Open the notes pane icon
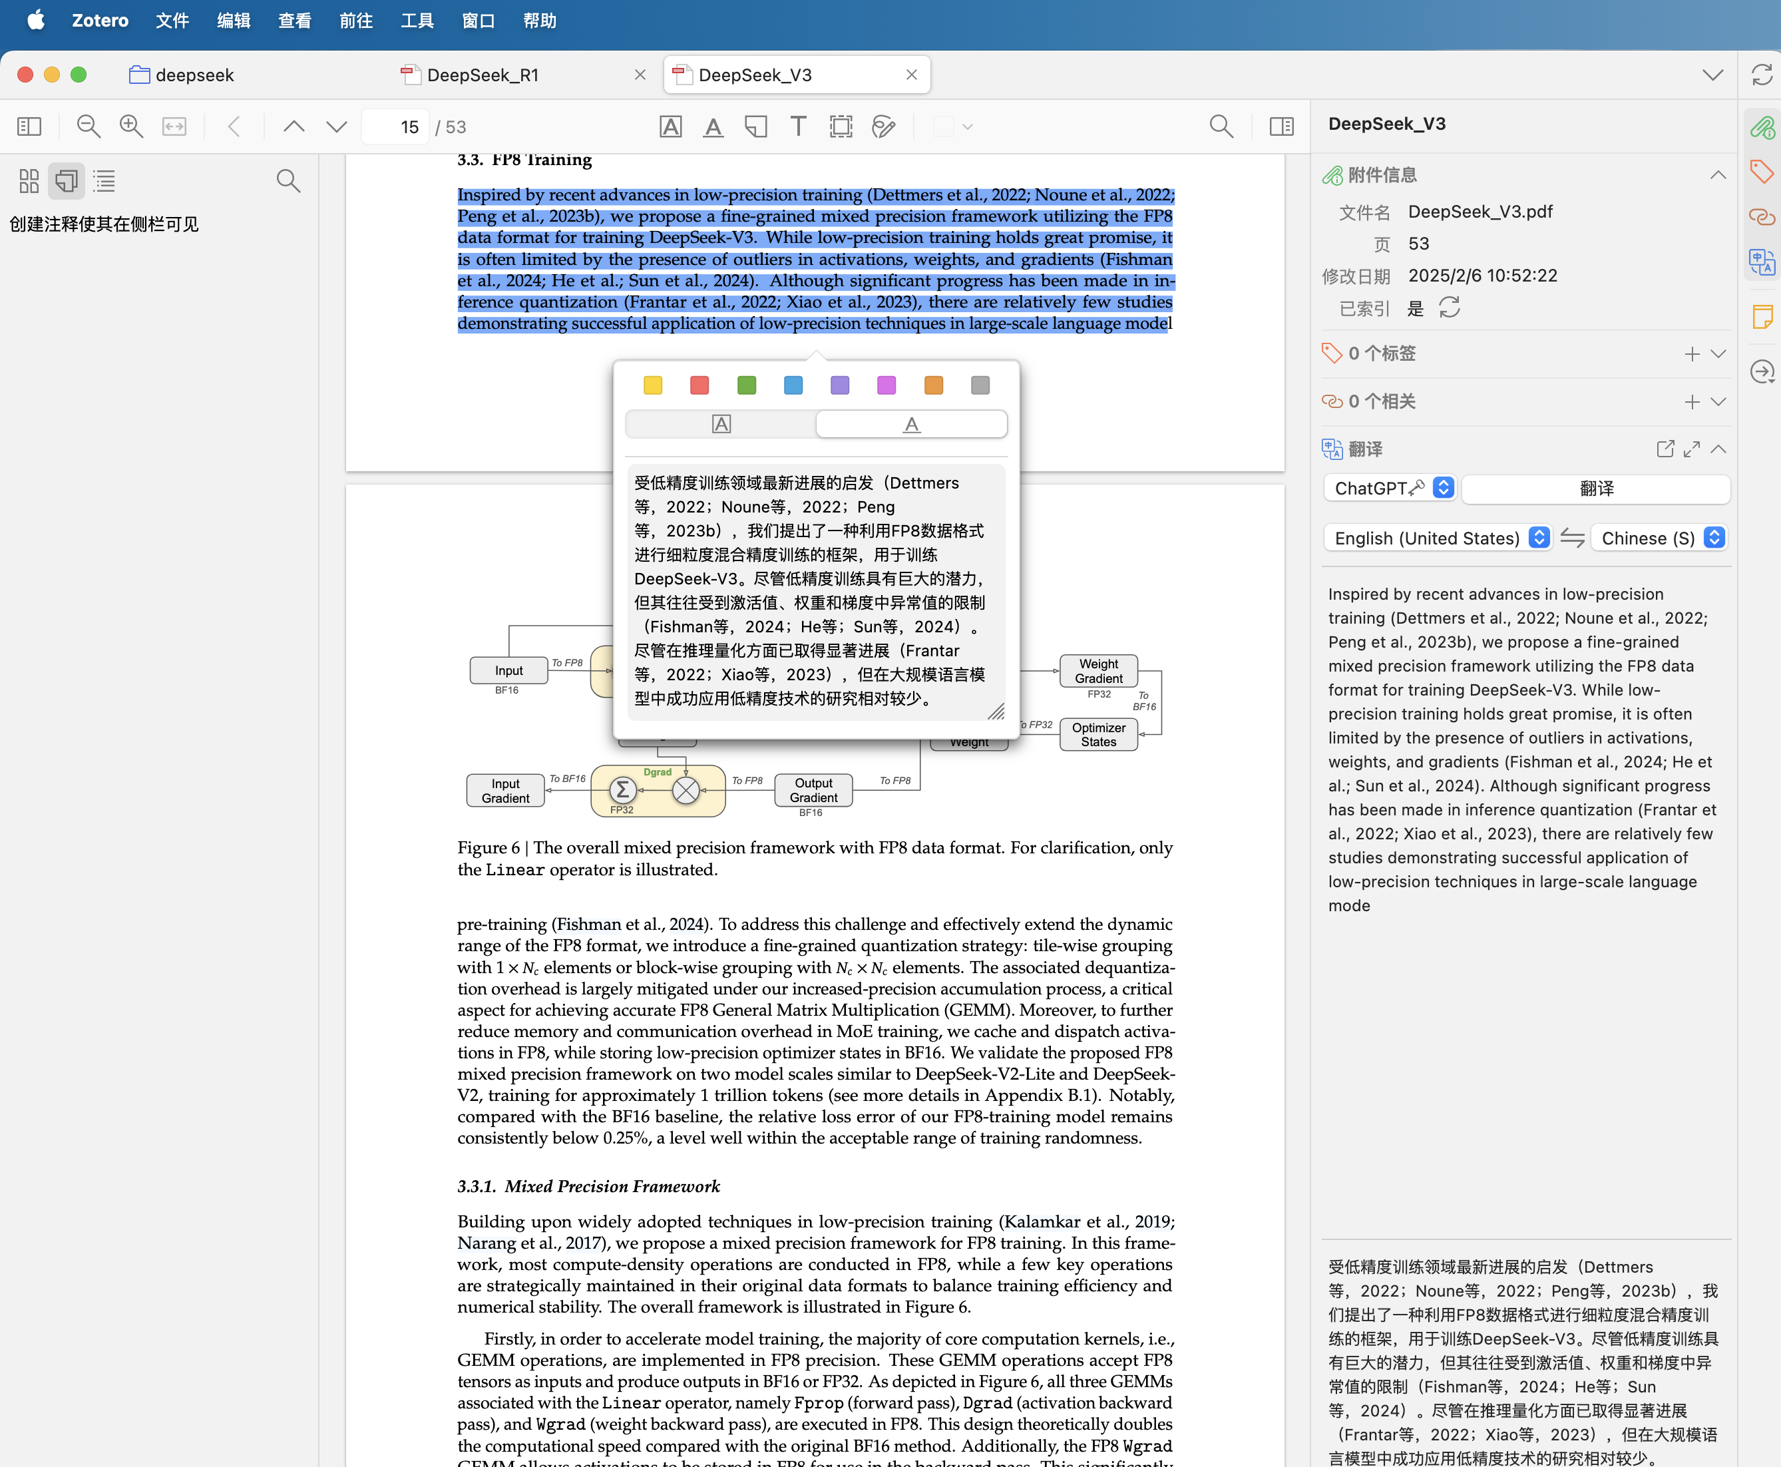Viewport: 1781px width, 1467px height. [1762, 317]
